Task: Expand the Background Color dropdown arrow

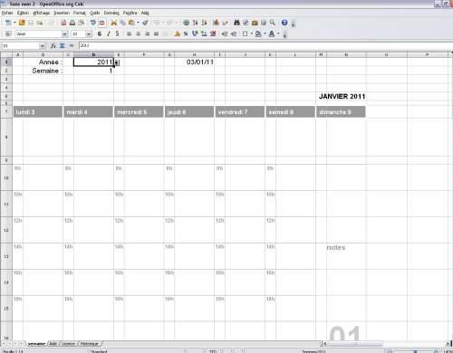Action: [x=265, y=33]
